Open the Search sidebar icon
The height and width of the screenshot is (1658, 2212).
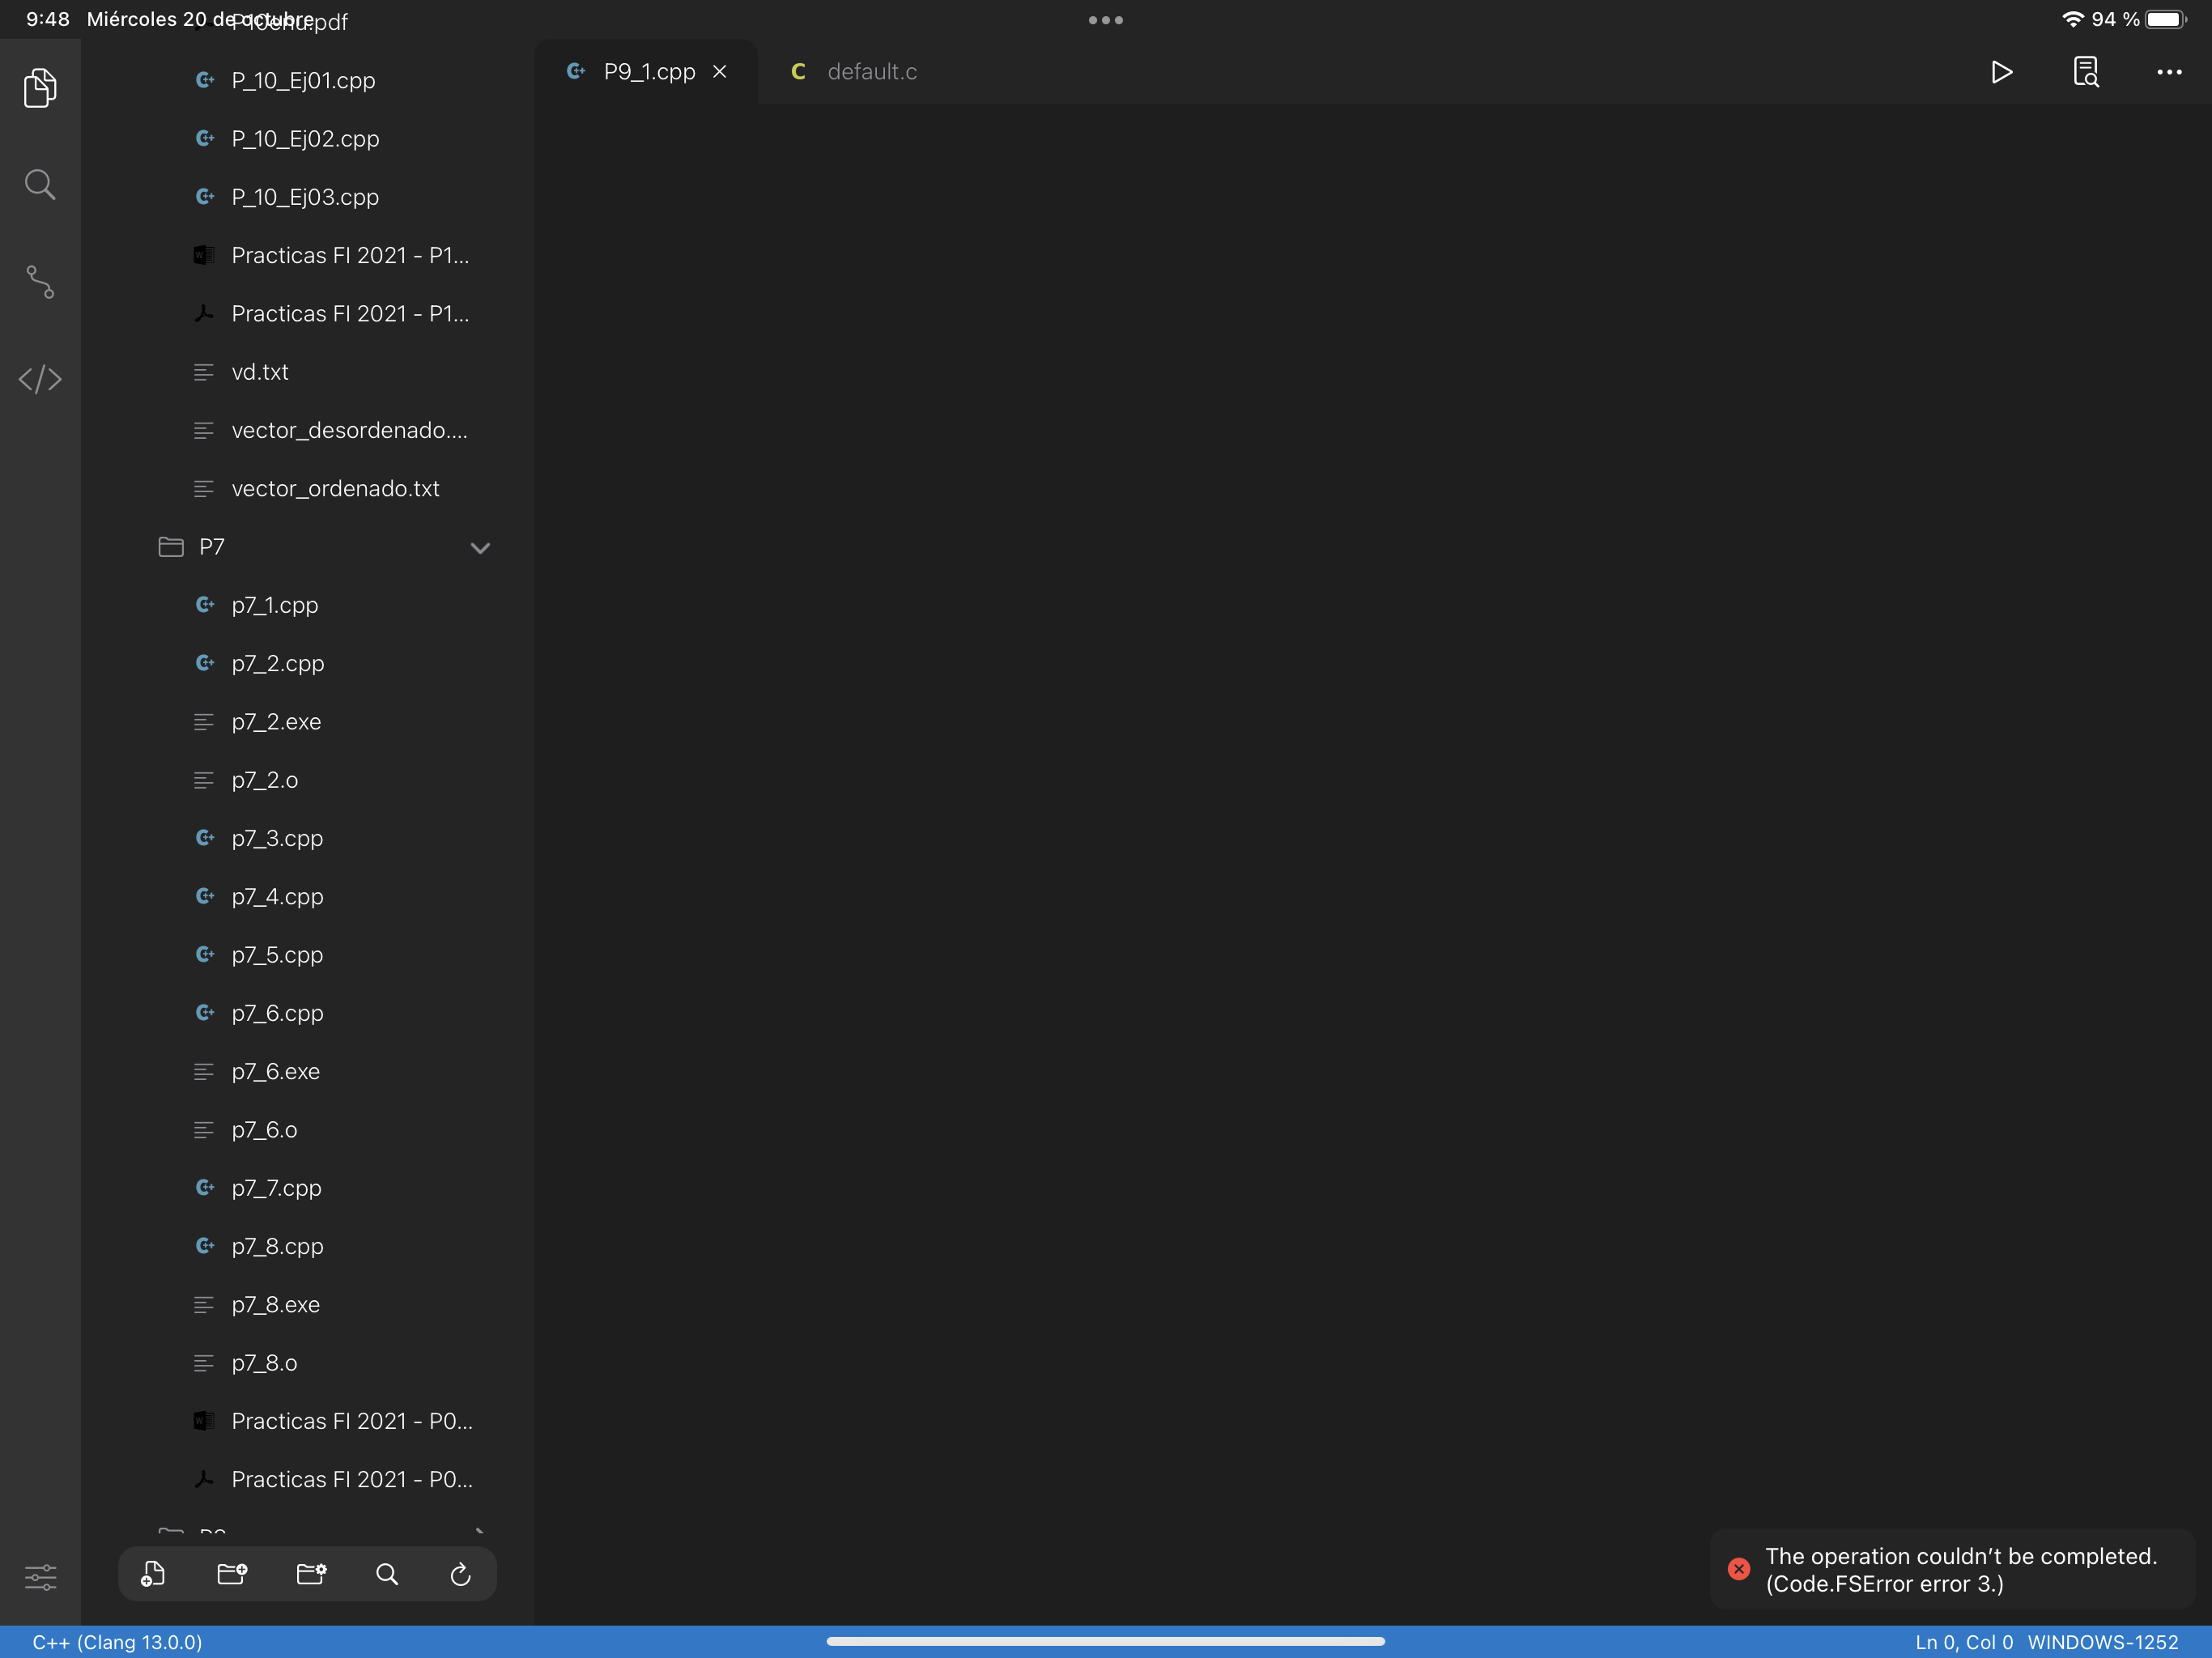(40, 184)
